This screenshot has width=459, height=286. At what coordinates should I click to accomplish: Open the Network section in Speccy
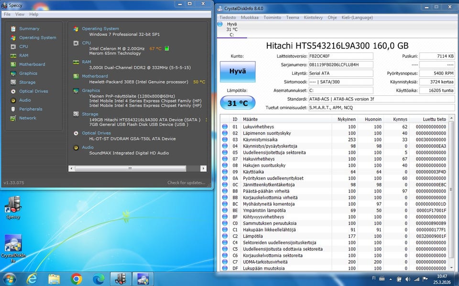(x=27, y=118)
